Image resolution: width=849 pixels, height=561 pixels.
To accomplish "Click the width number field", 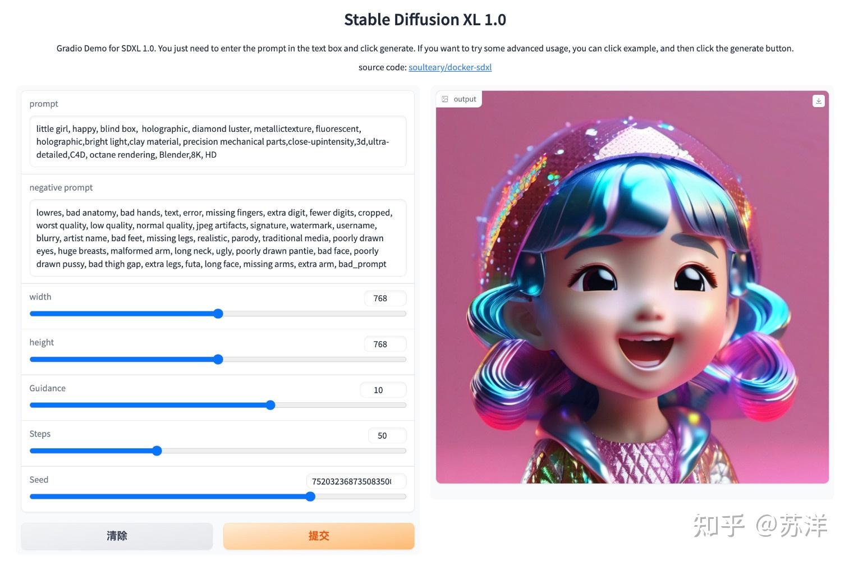I will click(x=384, y=298).
